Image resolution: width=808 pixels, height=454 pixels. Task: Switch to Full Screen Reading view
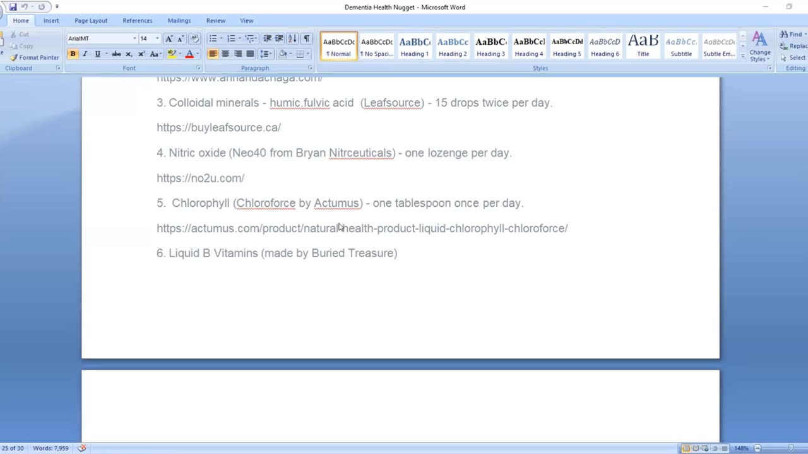[x=696, y=448]
